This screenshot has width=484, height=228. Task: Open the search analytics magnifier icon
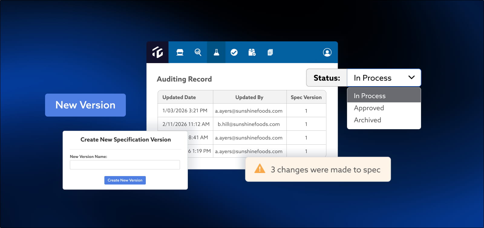pos(198,52)
